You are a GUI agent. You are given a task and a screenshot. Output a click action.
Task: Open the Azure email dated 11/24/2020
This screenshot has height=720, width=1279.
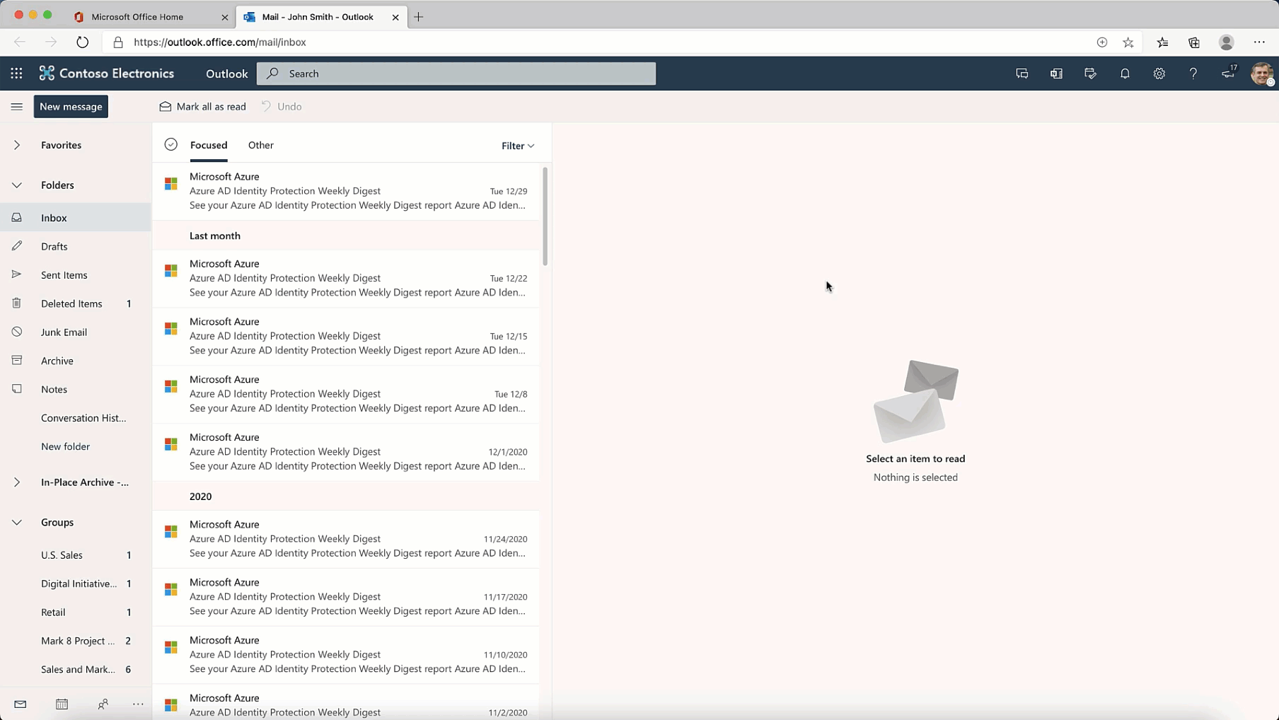coord(346,539)
